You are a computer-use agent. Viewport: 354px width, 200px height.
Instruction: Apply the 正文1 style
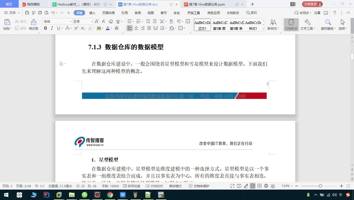pos(202,25)
